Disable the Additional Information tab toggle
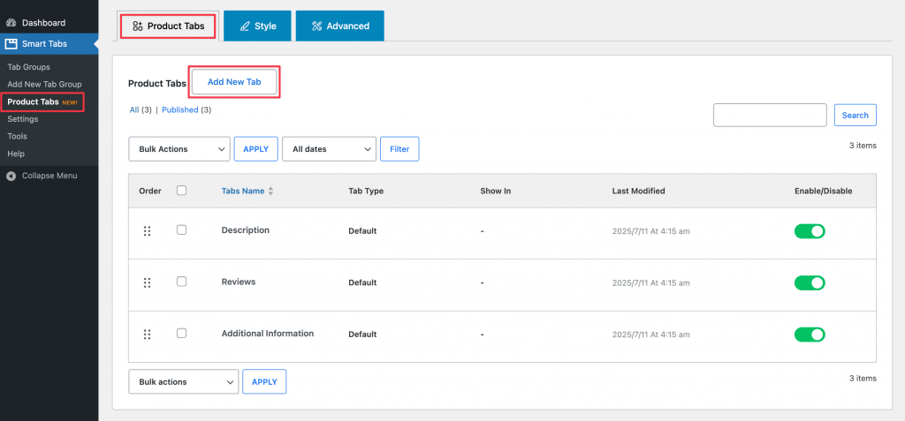The width and height of the screenshot is (905, 421). click(810, 335)
